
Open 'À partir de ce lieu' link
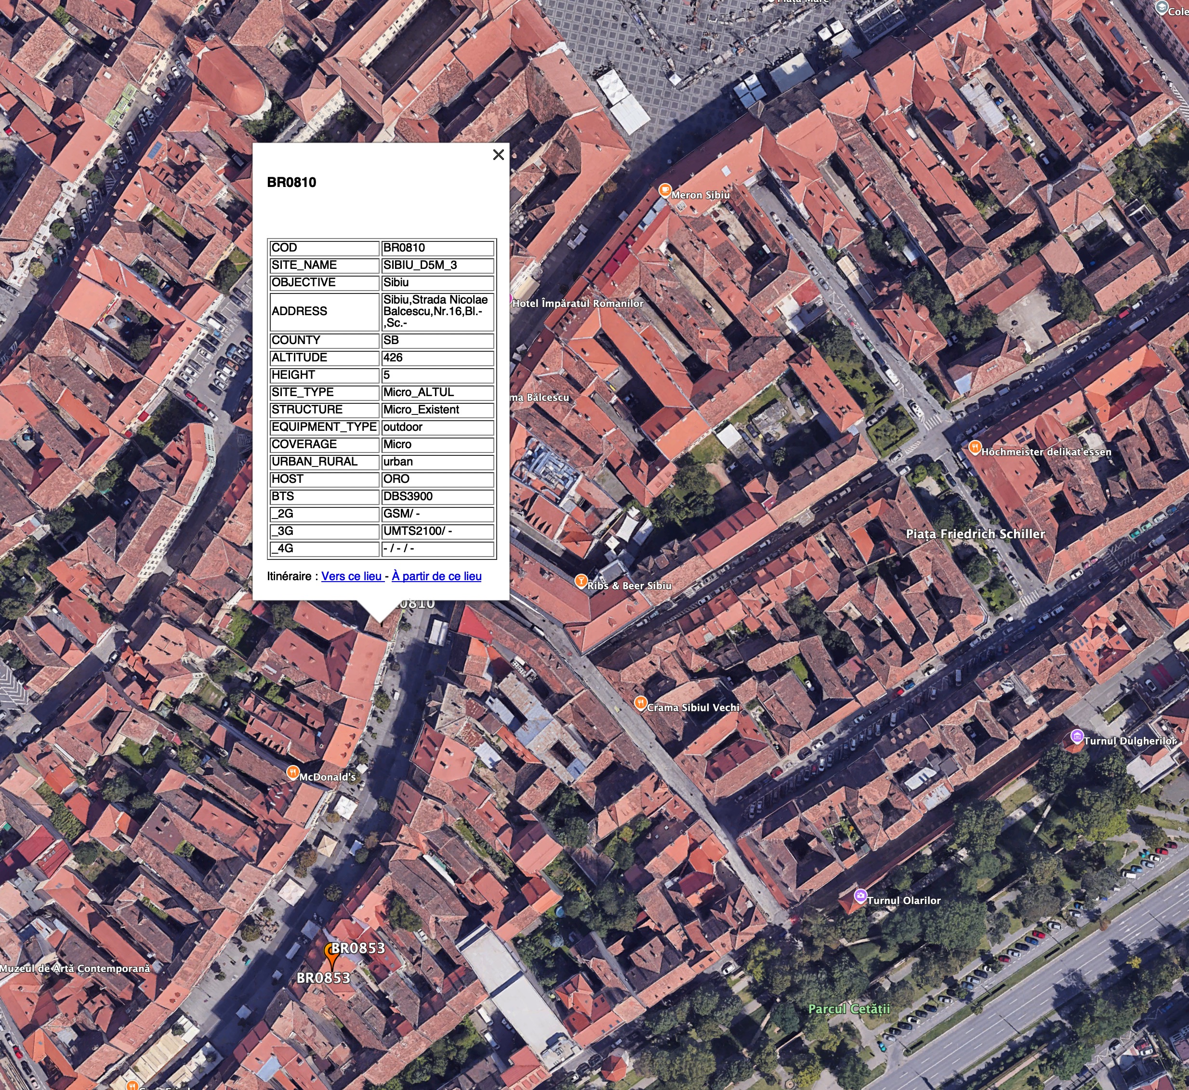(436, 576)
